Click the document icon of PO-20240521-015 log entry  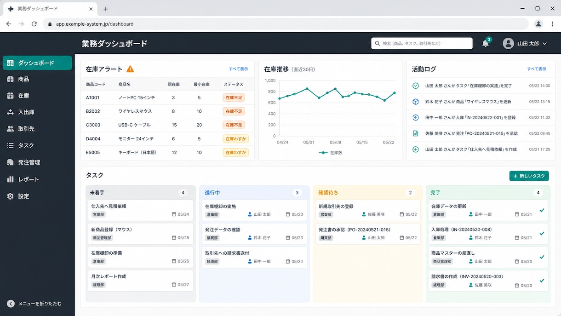pyautogui.click(x=416, y=133)
